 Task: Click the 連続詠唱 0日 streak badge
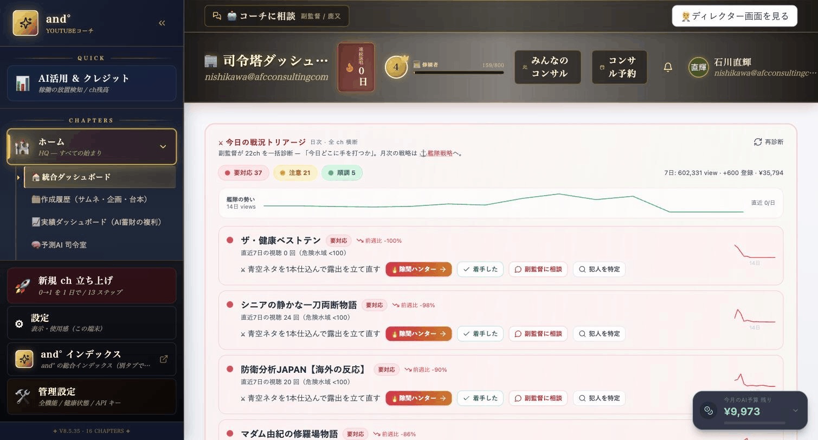point(356,67)
